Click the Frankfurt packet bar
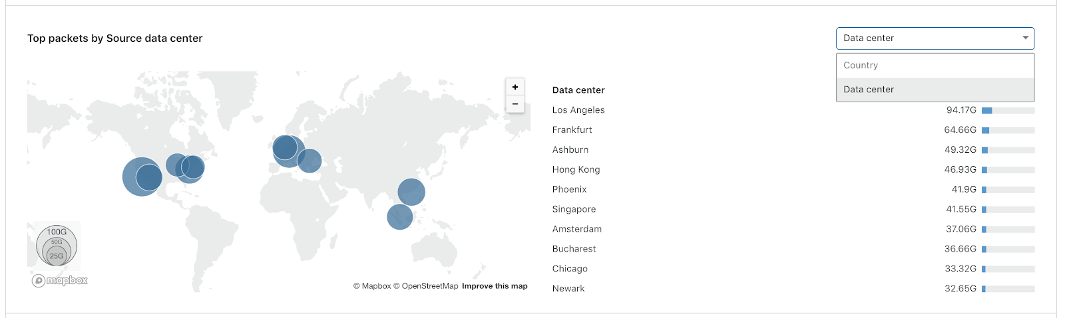 click(x=1008, y=130)
